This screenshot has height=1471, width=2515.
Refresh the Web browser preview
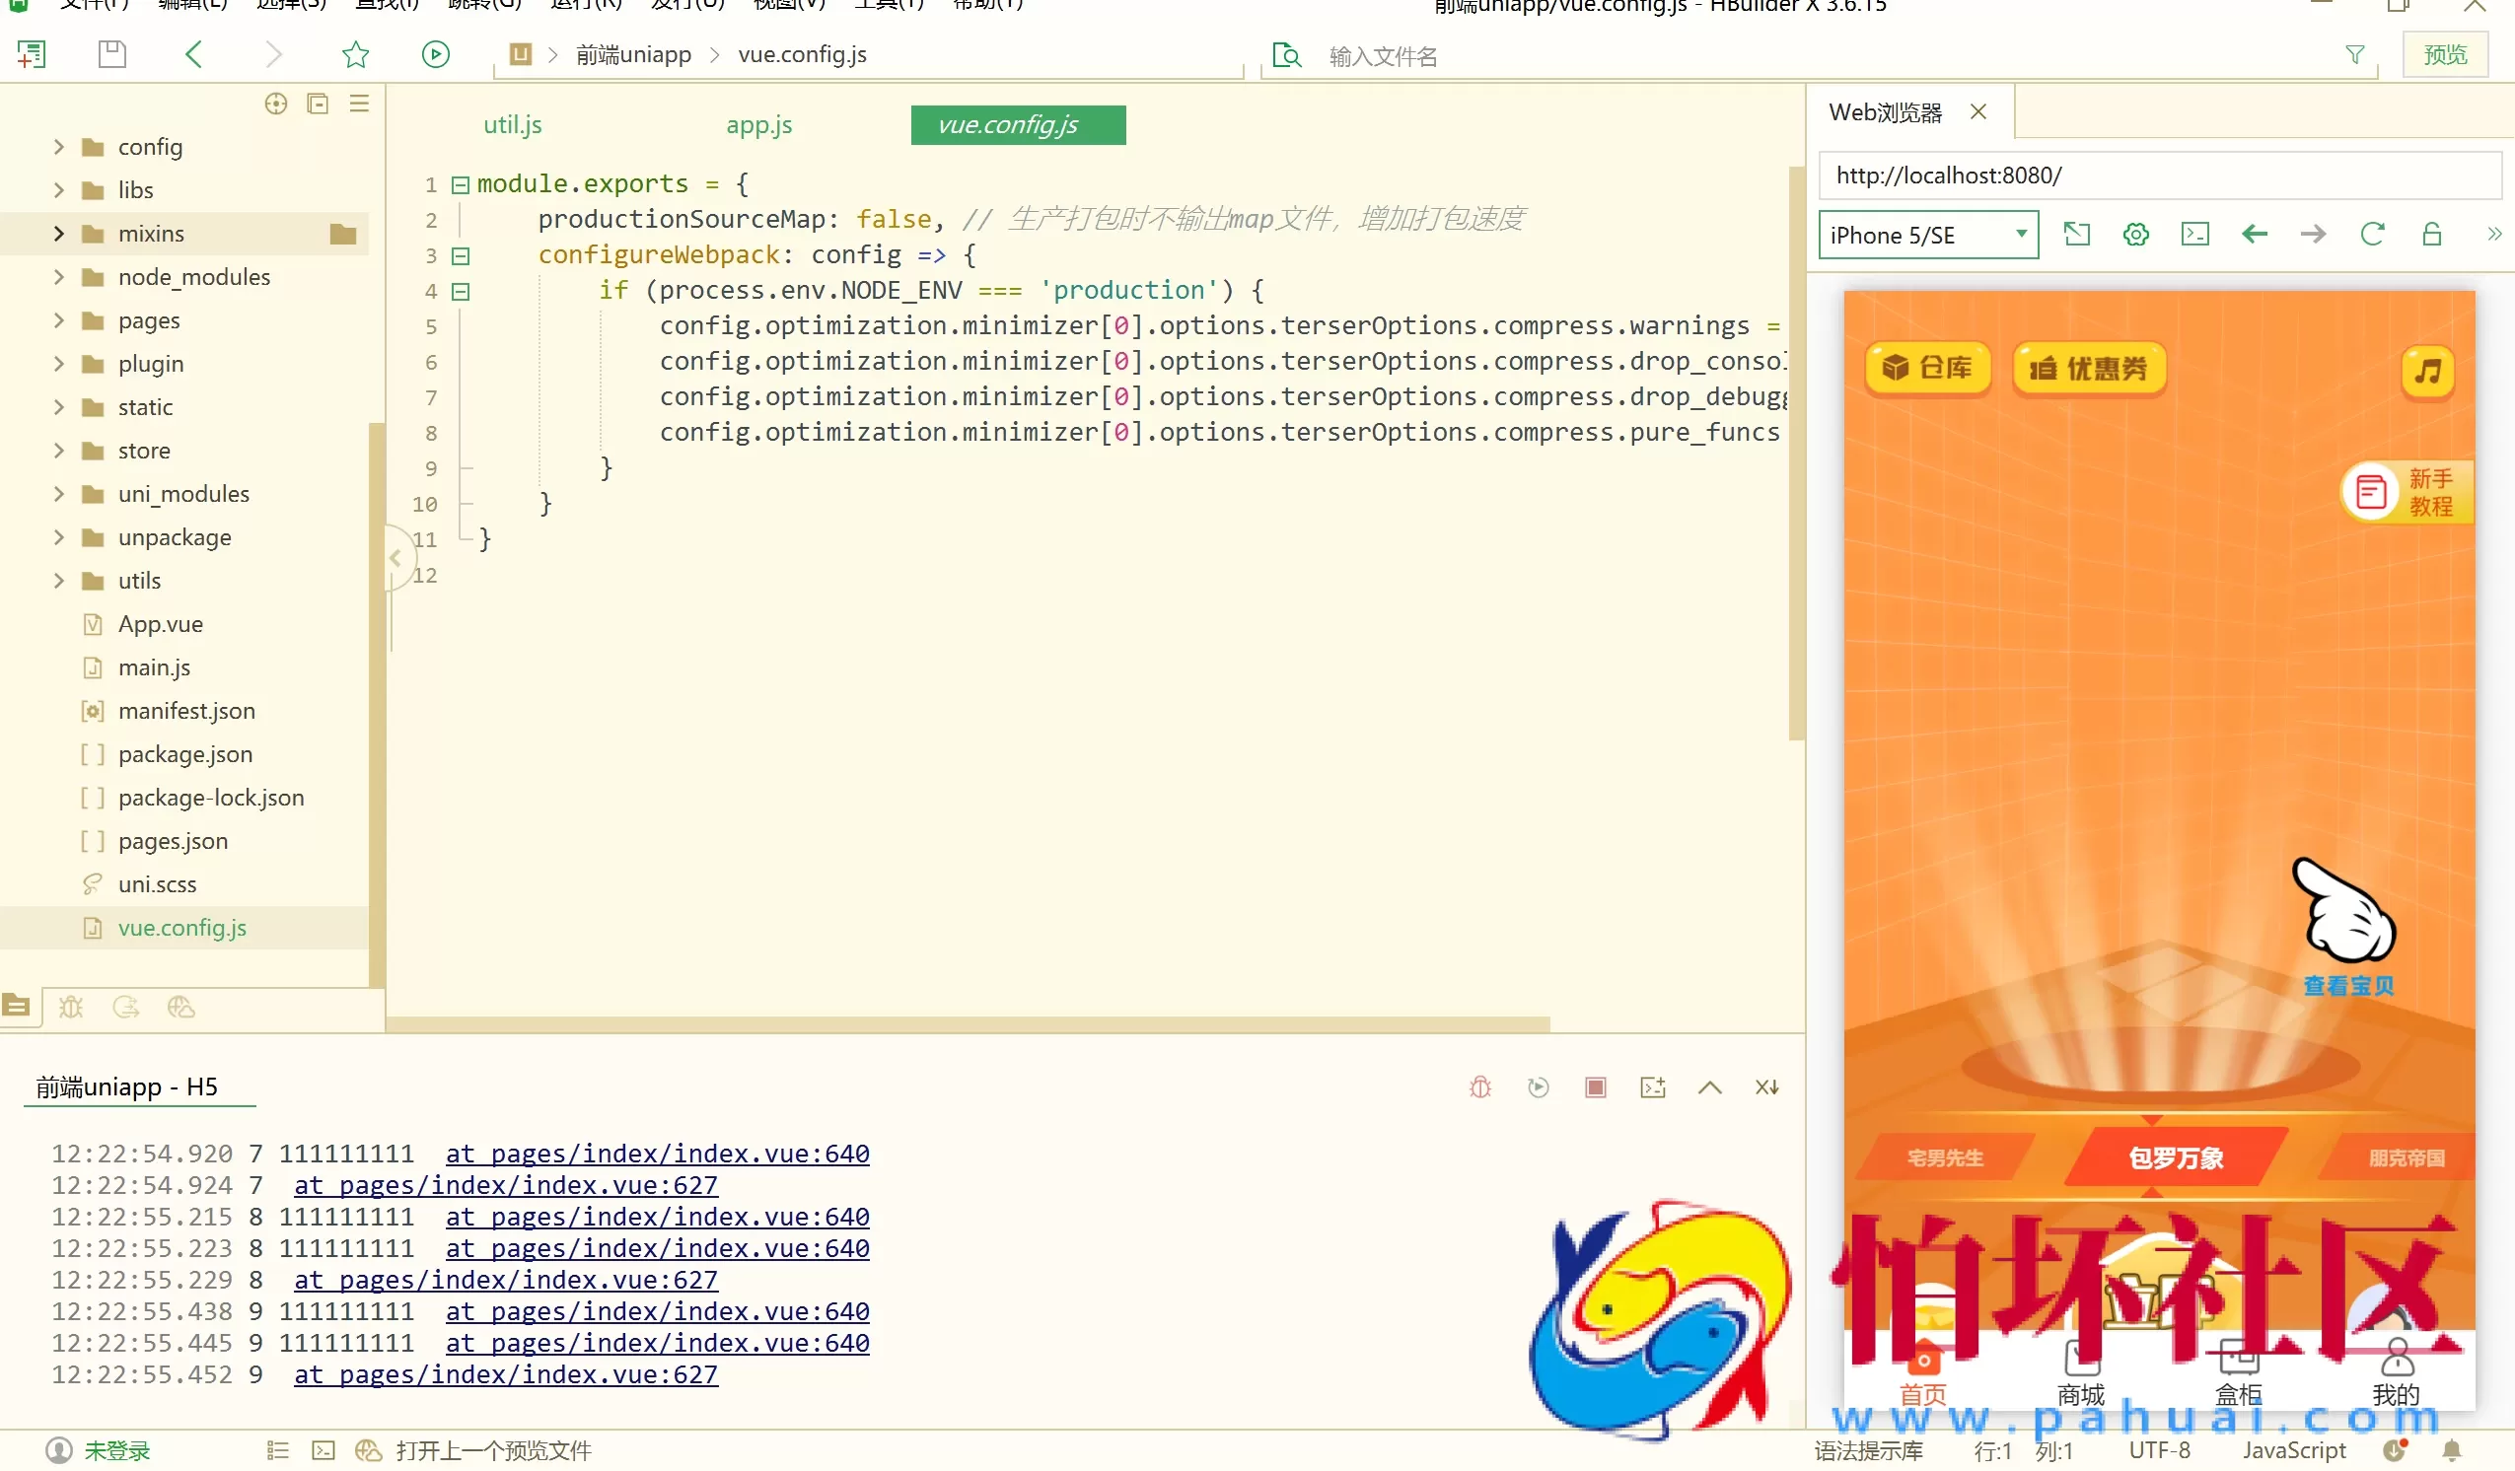tap(2372, 235)
